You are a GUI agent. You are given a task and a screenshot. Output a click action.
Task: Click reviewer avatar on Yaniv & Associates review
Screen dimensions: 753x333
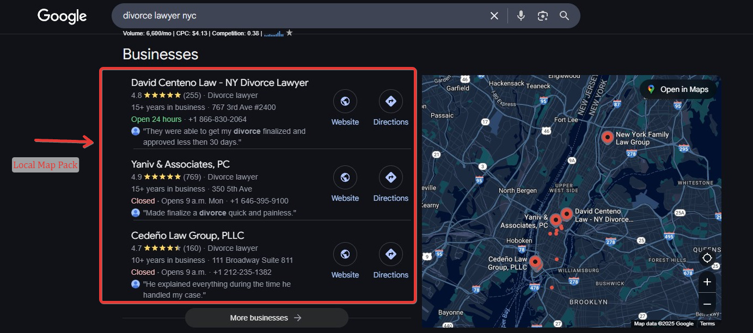(x=136, y=213)
